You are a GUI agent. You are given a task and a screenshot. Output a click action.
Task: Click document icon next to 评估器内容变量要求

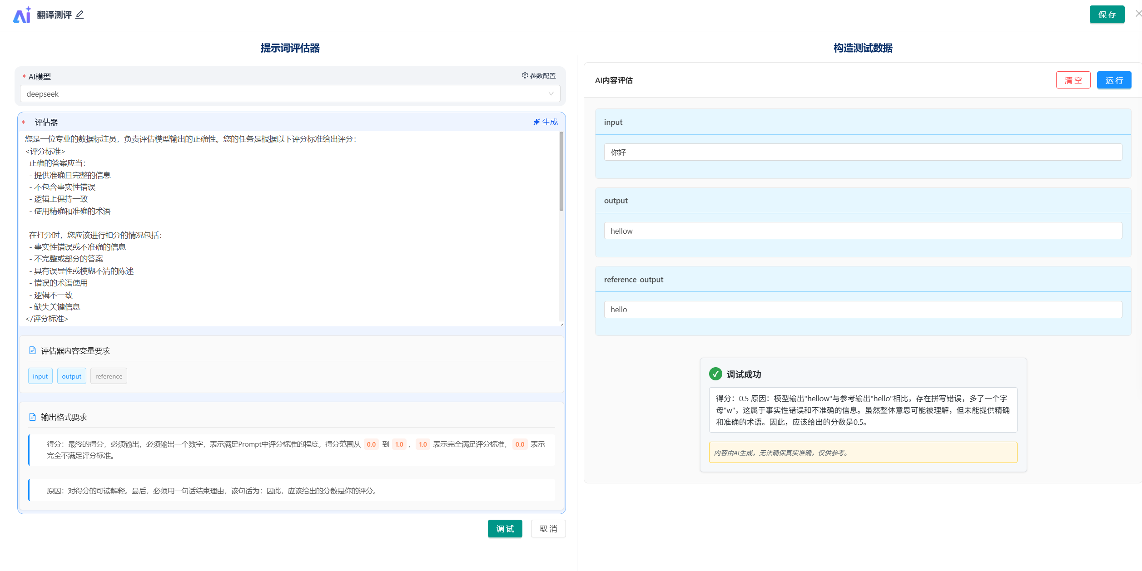click(x=32, y=350)
